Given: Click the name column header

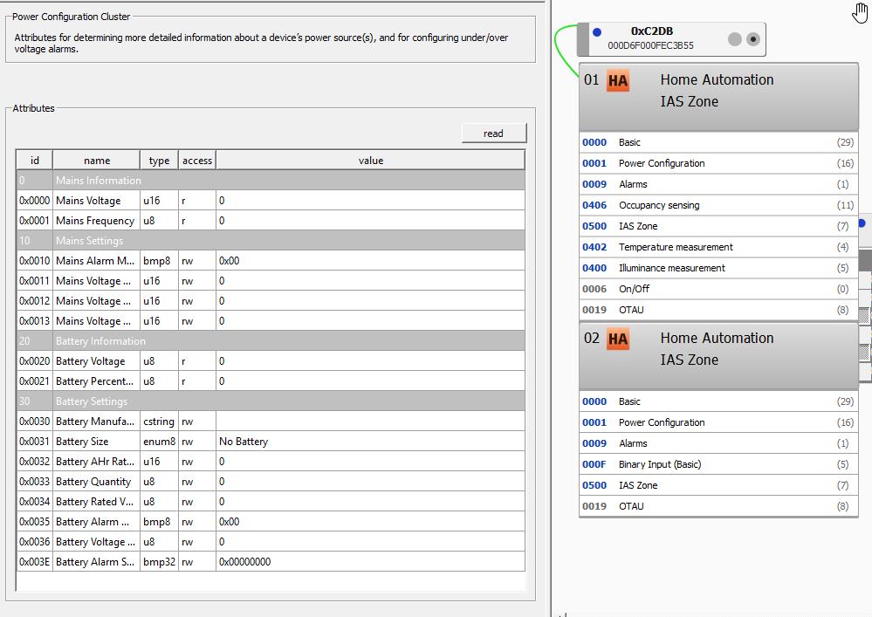Looking at the screenshot, I should pyautogui.click(x=97, y=160).
